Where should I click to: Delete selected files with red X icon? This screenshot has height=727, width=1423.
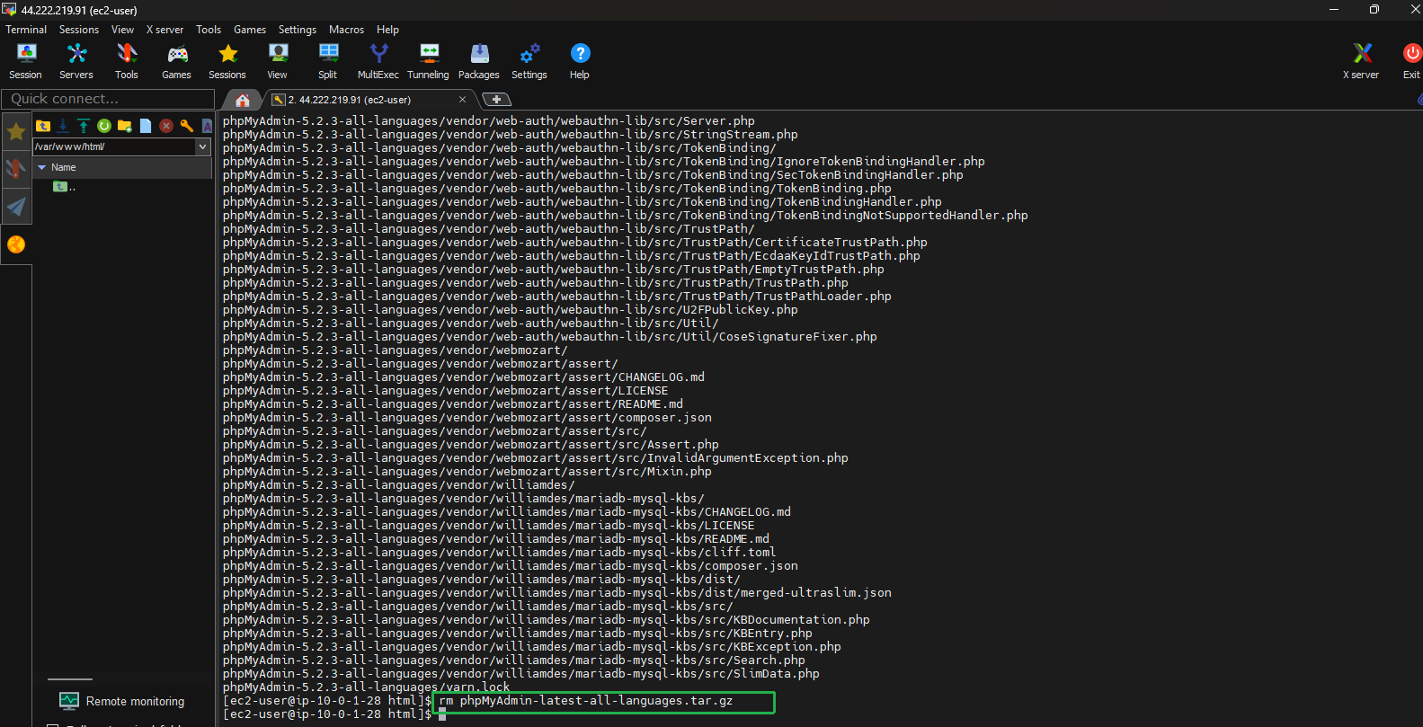tap(166, 126)
